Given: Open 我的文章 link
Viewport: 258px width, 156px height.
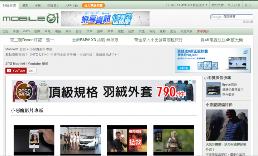Looking at the screenshot, I should coord(218,5).
